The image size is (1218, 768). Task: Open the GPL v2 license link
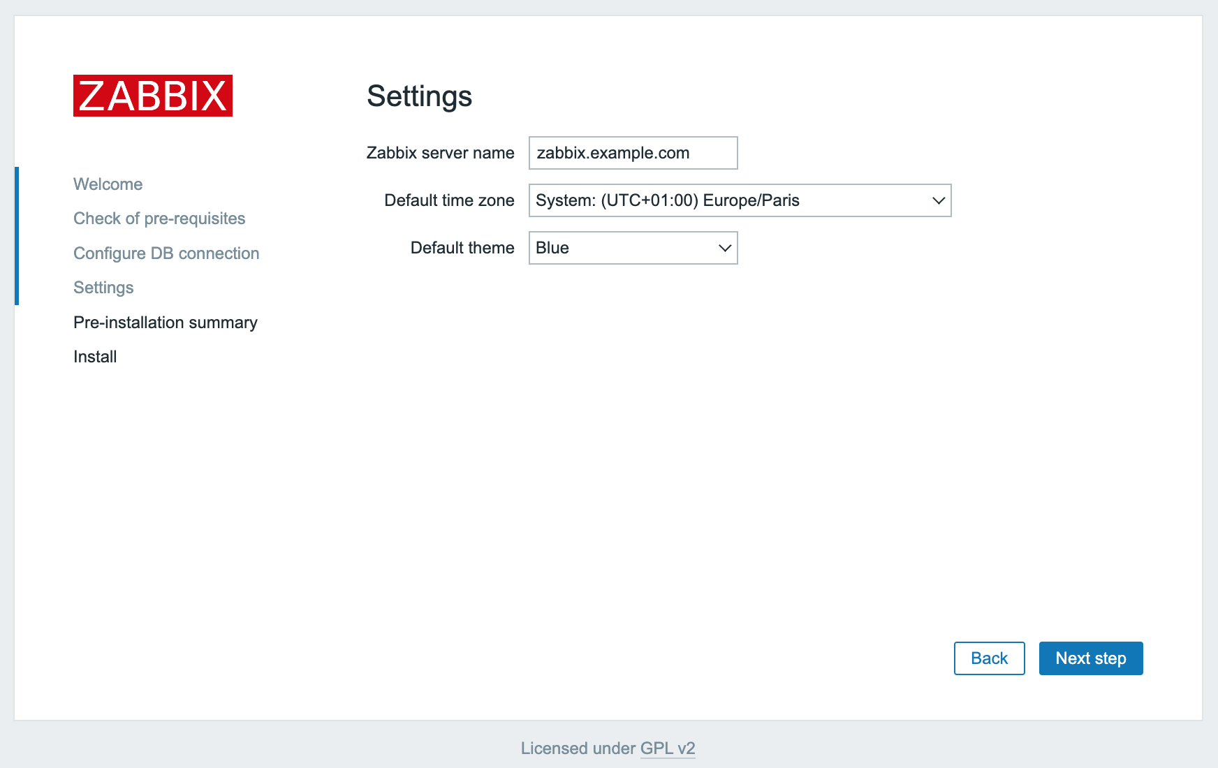click(x=668, y=748)
